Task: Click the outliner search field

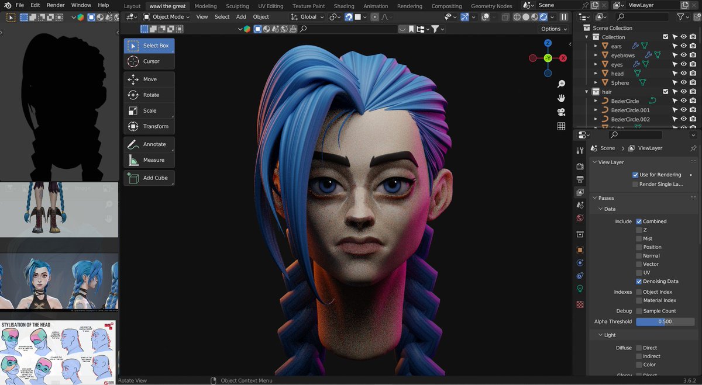Action: tap(642, 17)
